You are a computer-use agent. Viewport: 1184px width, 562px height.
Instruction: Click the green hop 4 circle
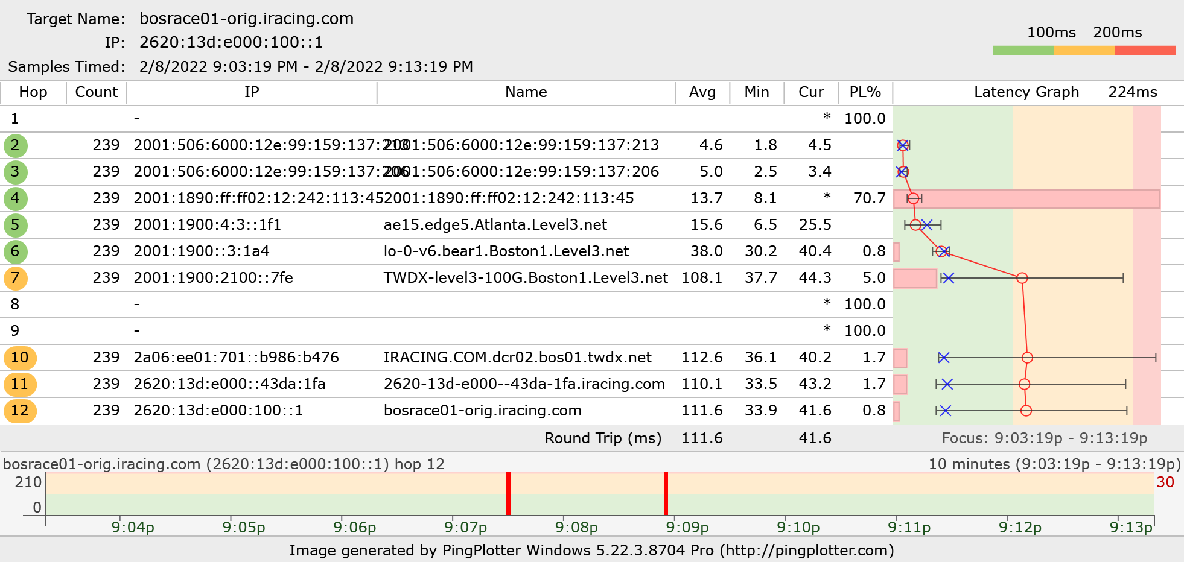pyautogui.click(x=15, y=198)
